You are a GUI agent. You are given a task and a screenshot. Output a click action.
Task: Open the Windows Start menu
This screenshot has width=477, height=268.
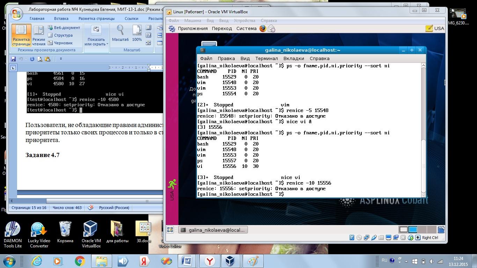point(9,261)
